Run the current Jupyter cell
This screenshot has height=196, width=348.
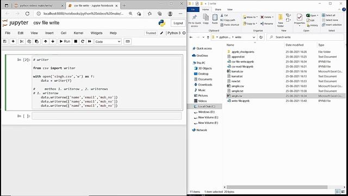pyautogui.click(x=65, y=41)
